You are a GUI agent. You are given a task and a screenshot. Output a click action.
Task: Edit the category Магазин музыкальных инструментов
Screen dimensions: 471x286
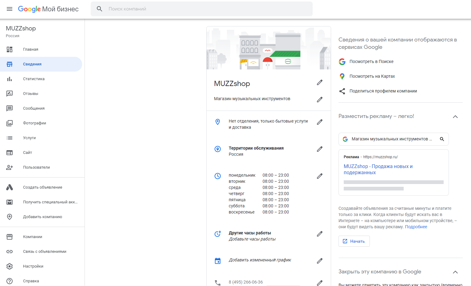pyautogui.click(x=320, y=100)
